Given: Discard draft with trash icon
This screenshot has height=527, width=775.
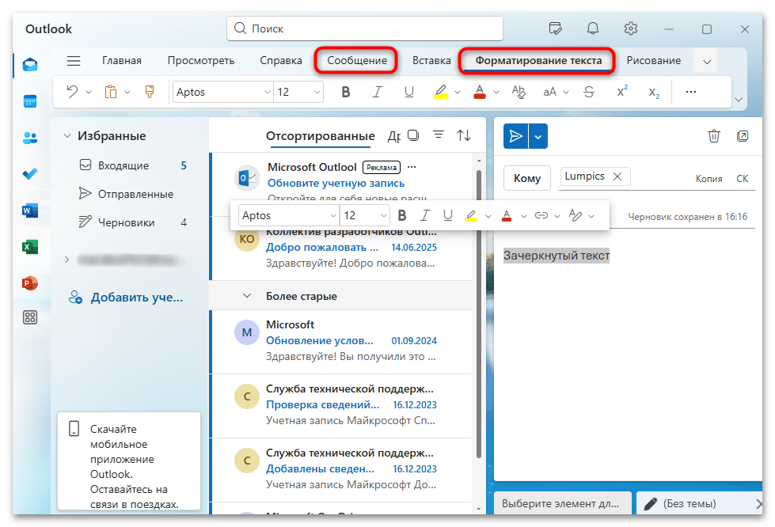Looking at the screenshot, I should pyautogui.click(x=714, y=136).
